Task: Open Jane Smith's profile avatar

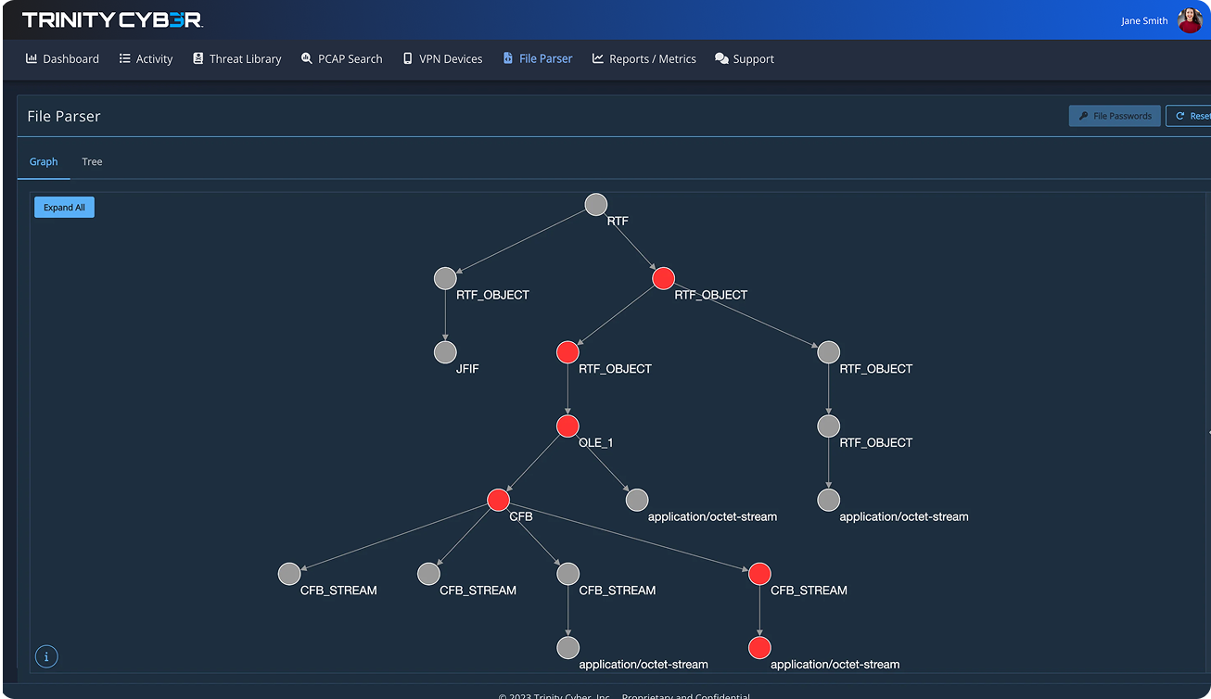Action: 1190,20
